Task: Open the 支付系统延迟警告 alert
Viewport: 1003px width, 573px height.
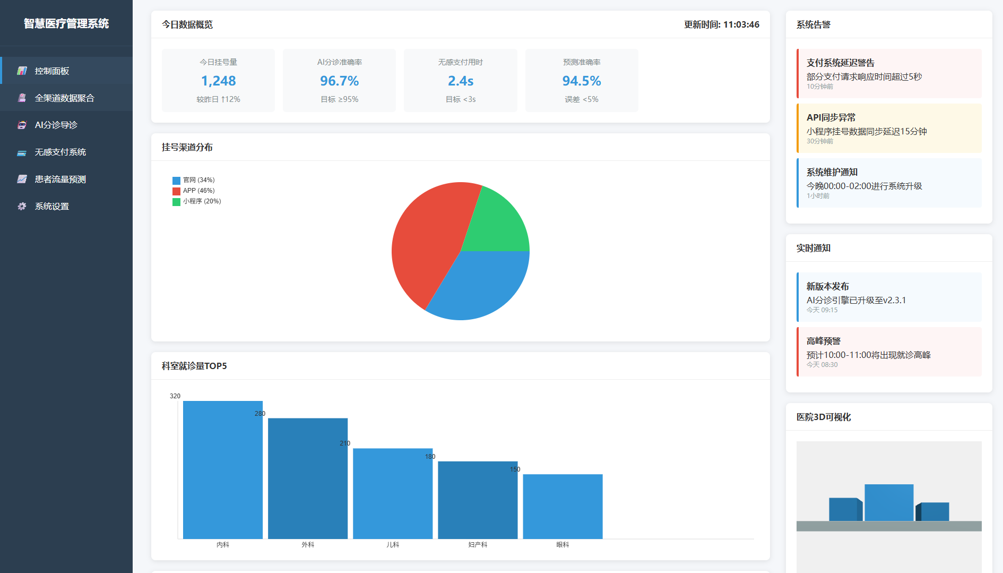Action: point(889,74)
